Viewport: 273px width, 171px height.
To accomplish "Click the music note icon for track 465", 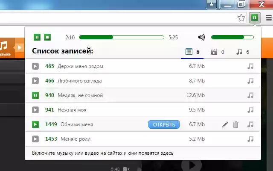I will [x=250, y=66].
